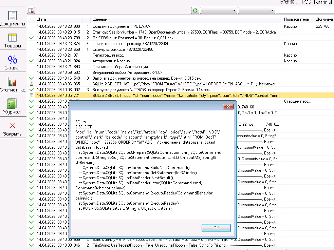
Task: Open the Товары section icon
Action: tap(12, 38)
